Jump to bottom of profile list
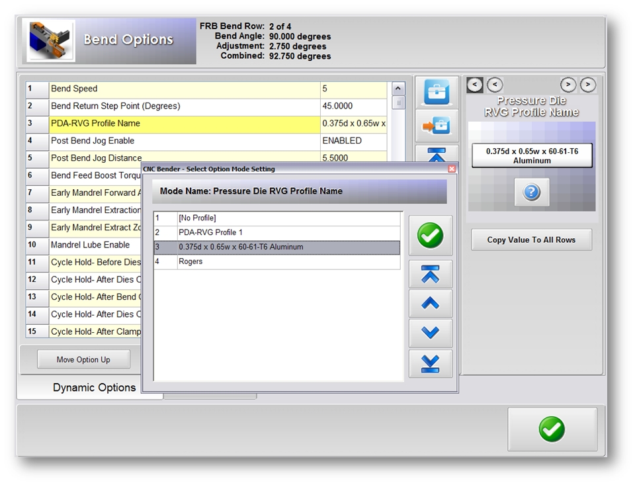The image size is (635, 485). point(430,363)
